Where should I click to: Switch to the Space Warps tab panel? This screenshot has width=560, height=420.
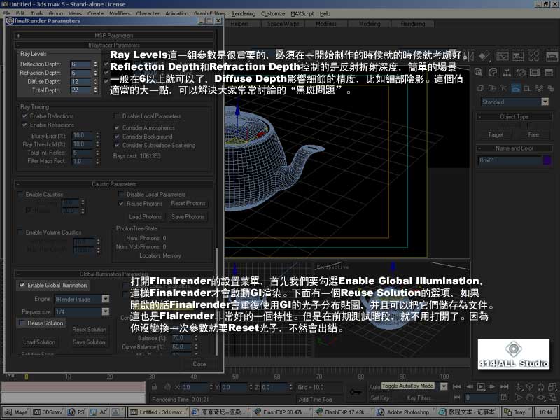tap(283, 24)
